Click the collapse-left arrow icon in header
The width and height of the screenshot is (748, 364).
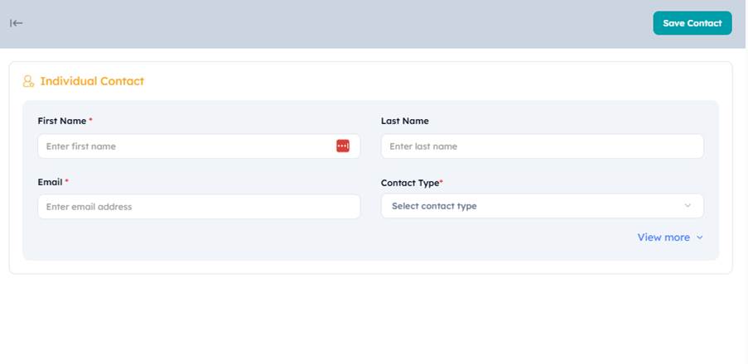pos(17,23)
